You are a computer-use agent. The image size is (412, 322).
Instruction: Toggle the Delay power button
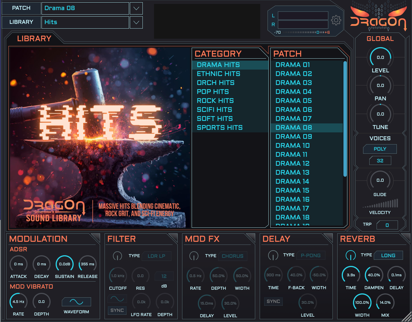tap(273, 255)
